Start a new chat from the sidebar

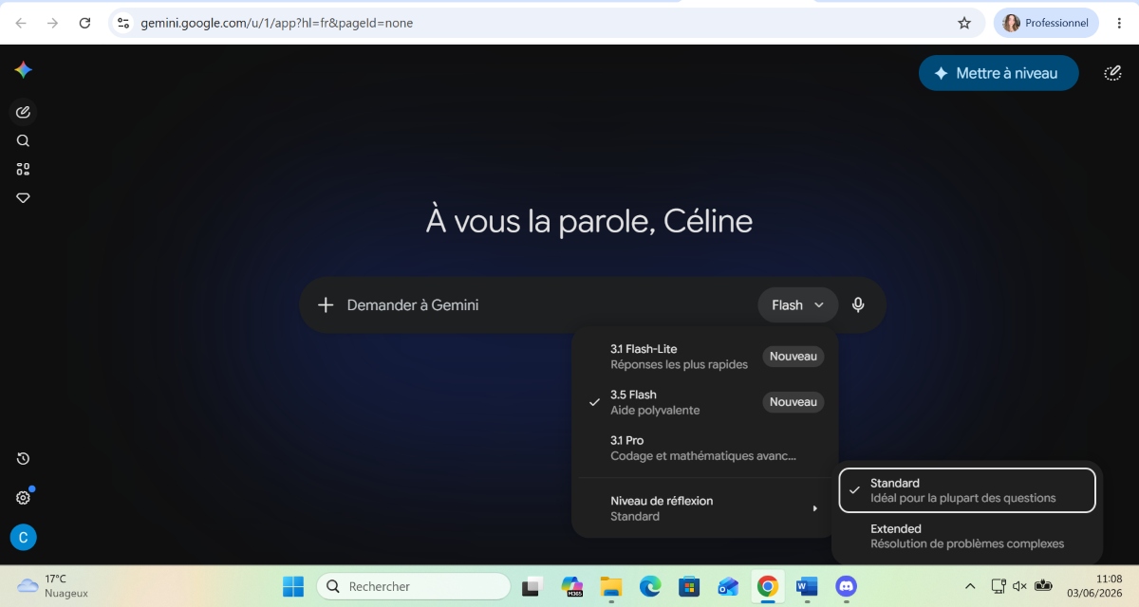[x=24, y=112]
